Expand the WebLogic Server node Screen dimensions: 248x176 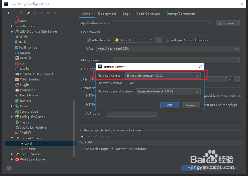pos(12,160)
